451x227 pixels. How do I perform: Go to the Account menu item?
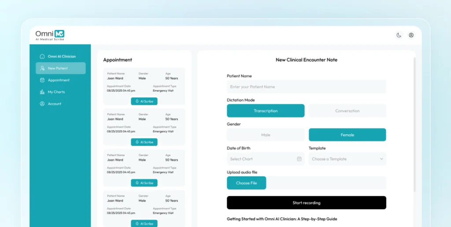click(55, 104)
